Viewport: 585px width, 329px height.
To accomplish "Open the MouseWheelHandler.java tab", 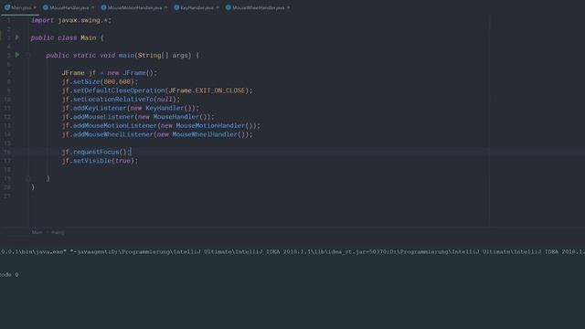I will click(x=258, y=7).
